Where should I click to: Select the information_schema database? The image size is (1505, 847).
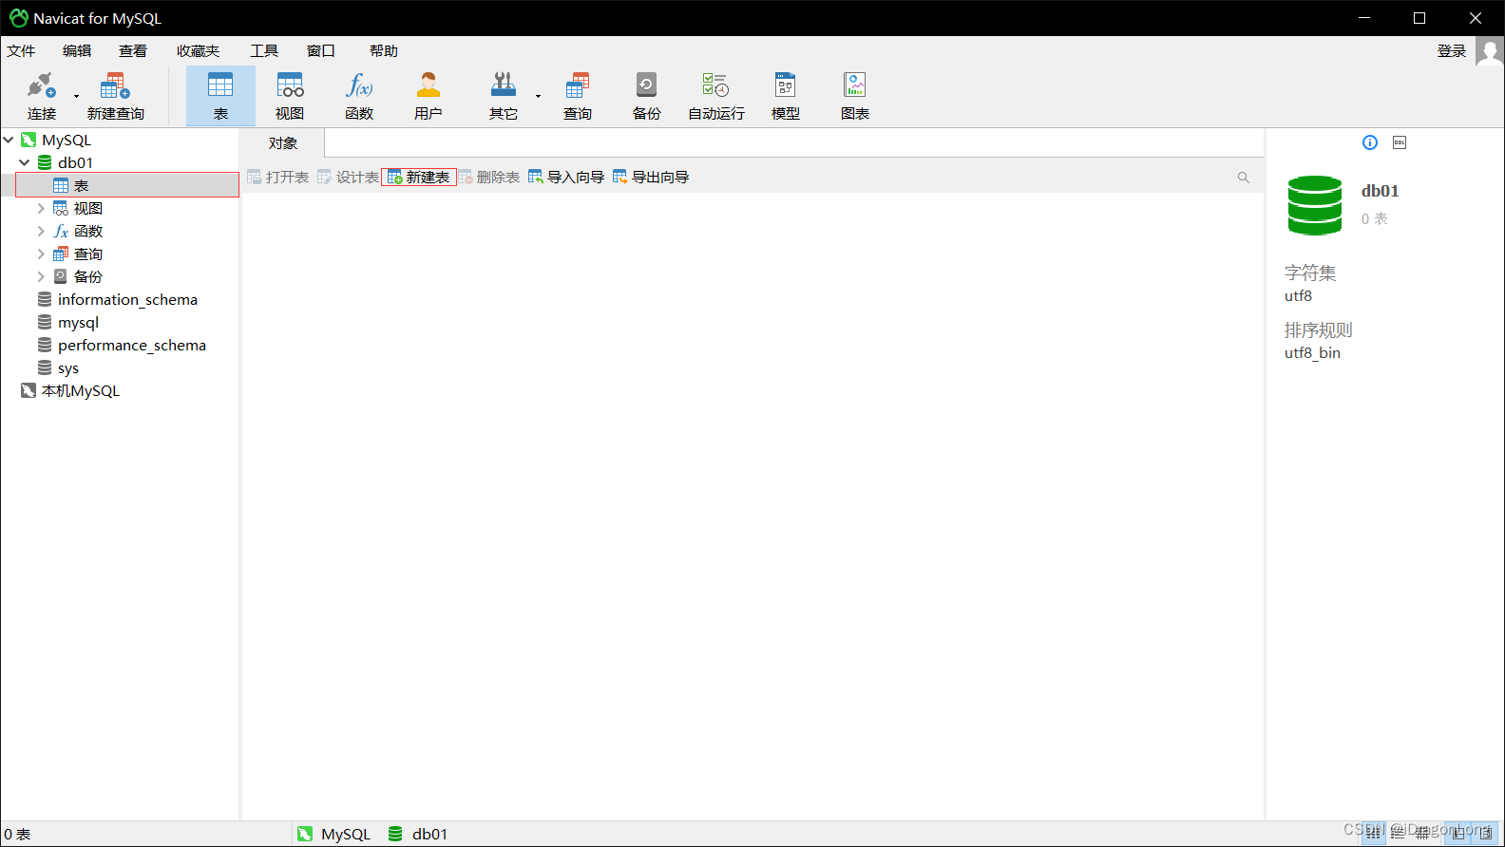127,299
